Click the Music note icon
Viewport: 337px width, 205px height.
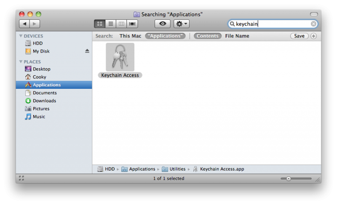click(x=28, y=117)
